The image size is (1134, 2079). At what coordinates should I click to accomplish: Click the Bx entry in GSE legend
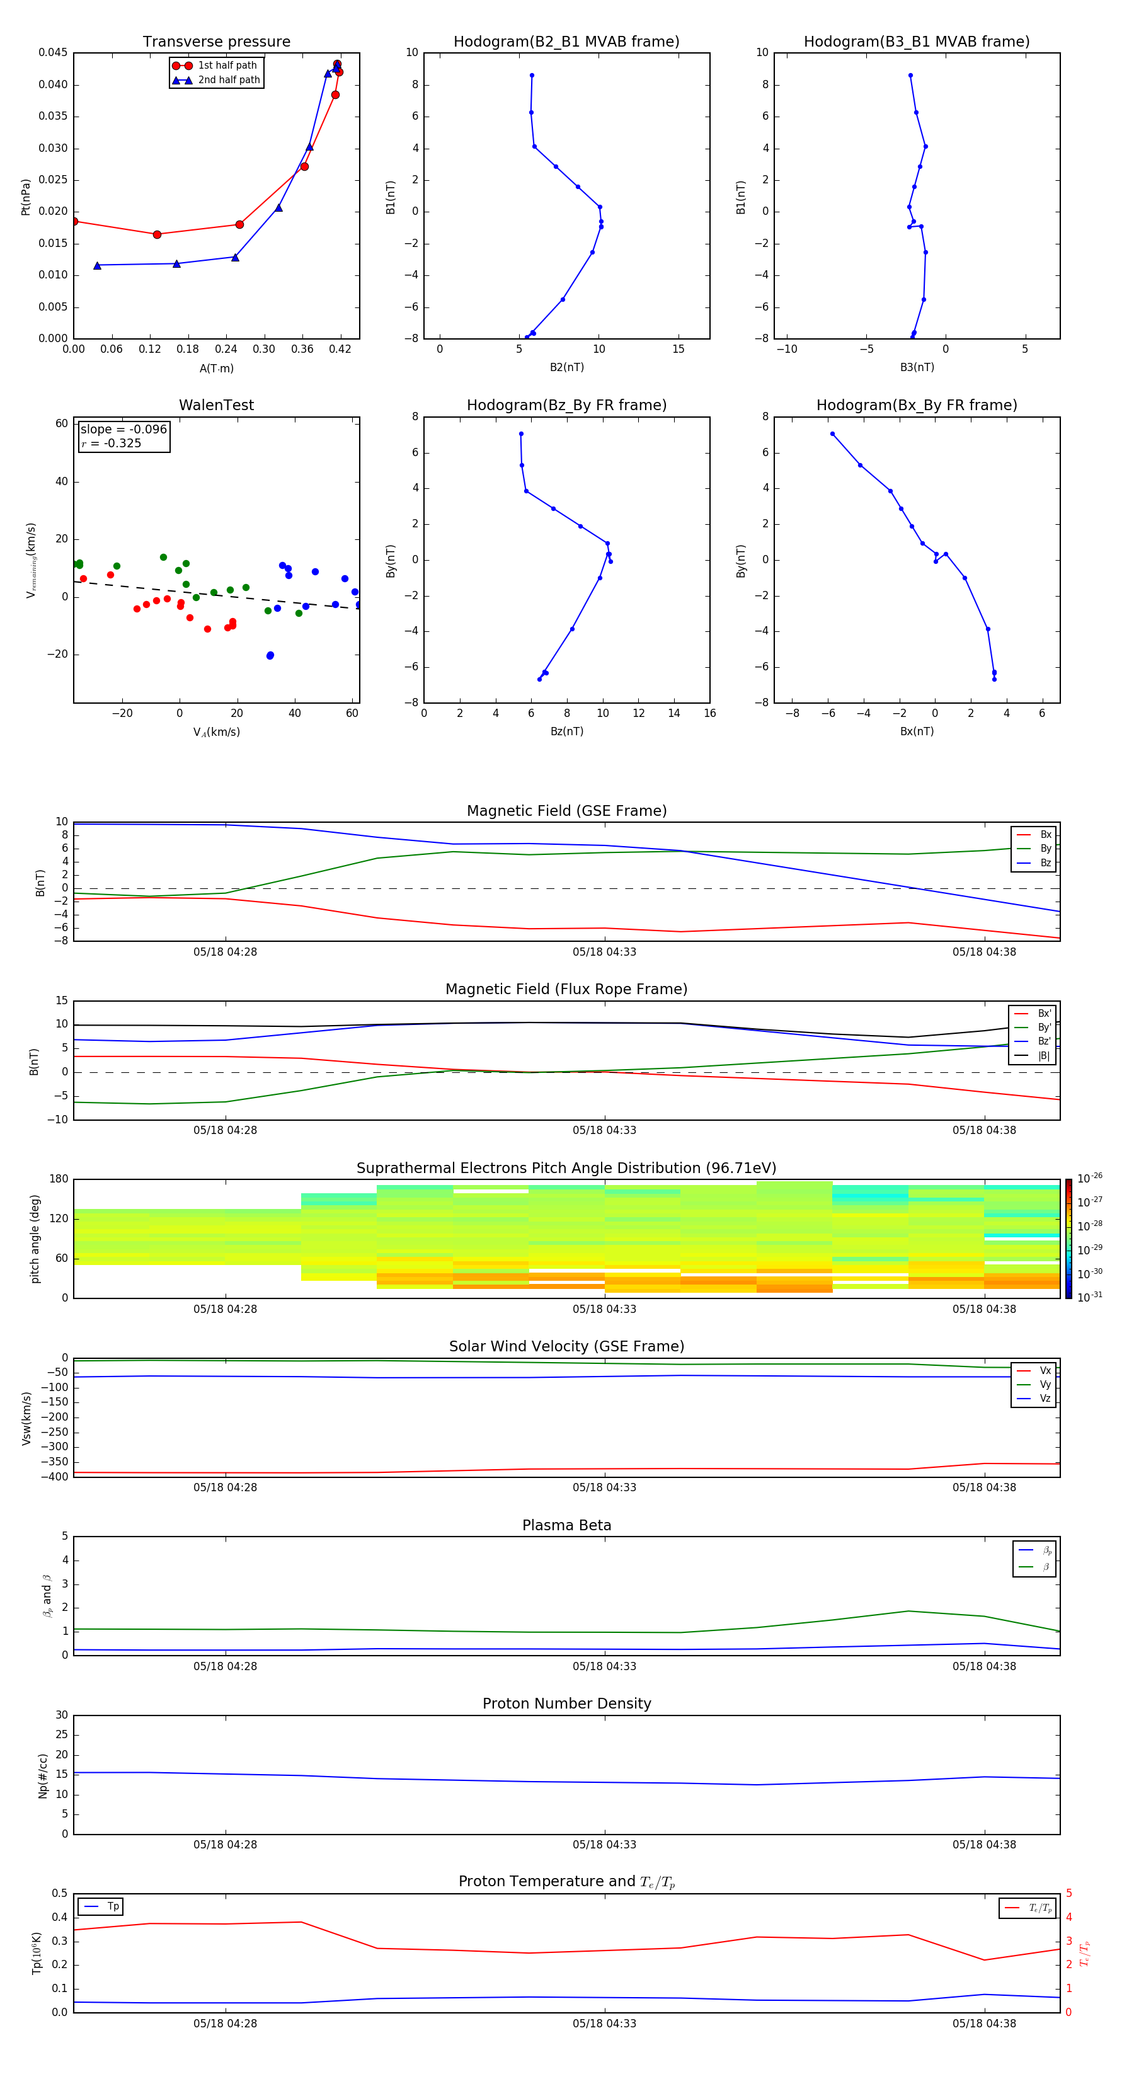[x=1034, y=835]
